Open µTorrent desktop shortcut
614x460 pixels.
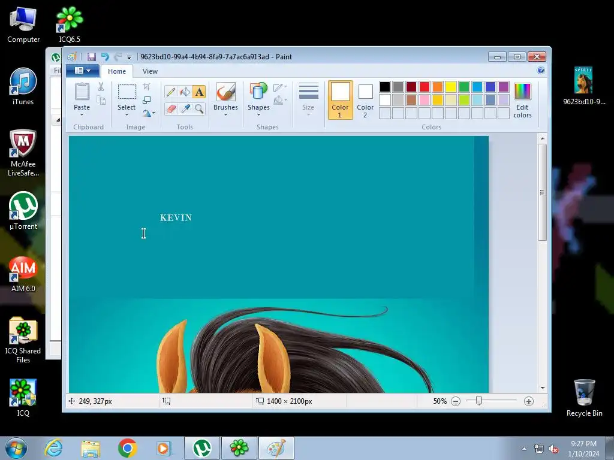[x=23, y=211]
